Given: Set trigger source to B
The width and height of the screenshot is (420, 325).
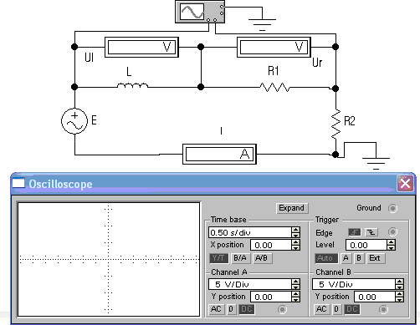Looking at the screenshot, I should click(359, 258).
